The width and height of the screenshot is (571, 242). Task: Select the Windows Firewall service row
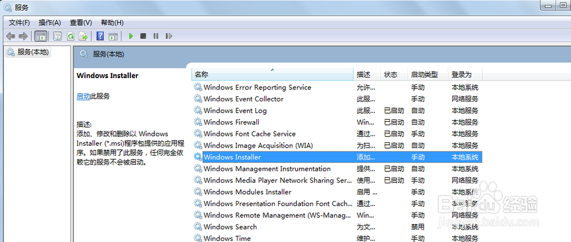click(x=231, y=122)
